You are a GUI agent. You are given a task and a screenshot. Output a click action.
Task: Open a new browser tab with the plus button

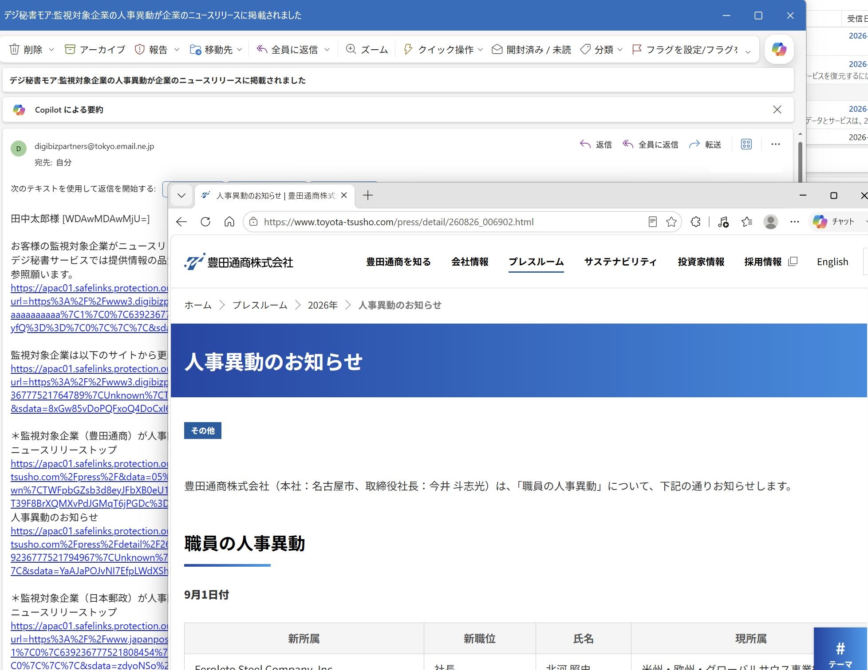pyautogui.click(x=368, y=195)
